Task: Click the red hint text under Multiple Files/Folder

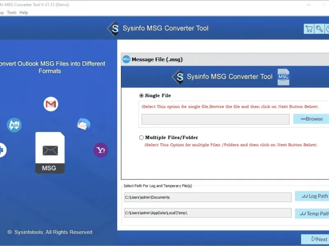Action: pos(231,145)
